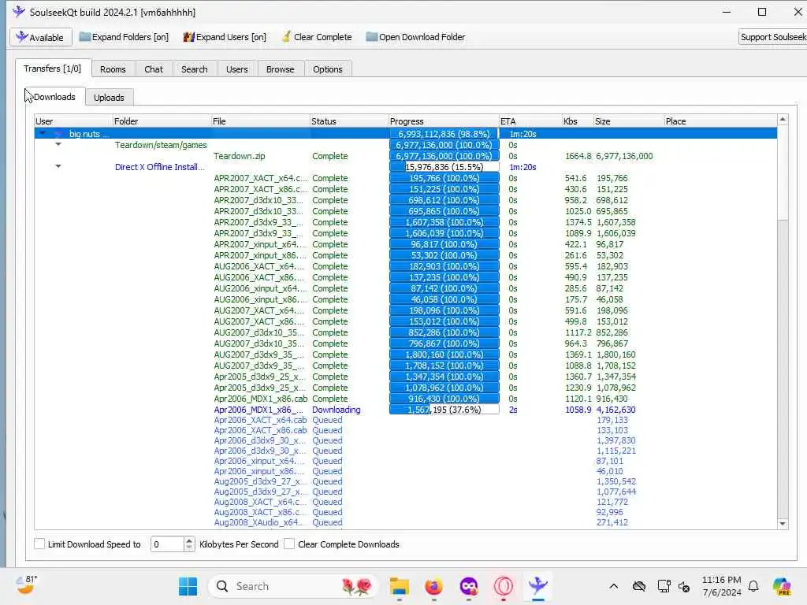Sort by the ETA column header
Viewport: 807px width, 605px height.
point(530,121)
